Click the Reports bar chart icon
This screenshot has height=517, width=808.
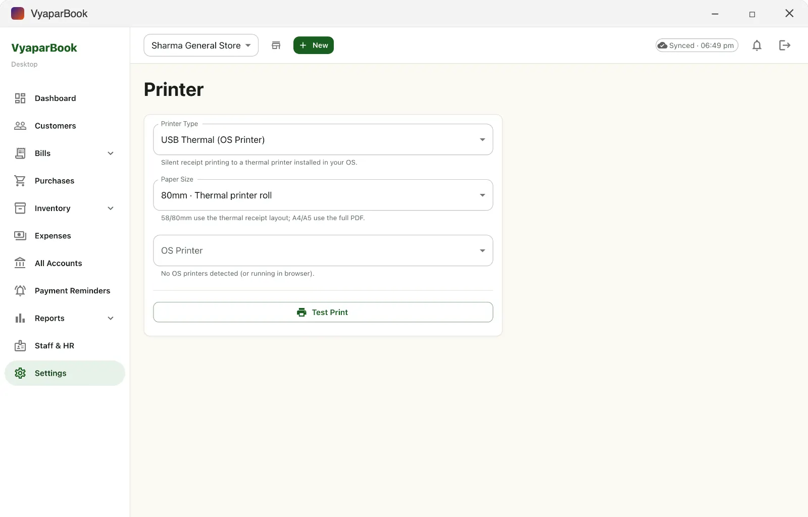coord(20,318)
